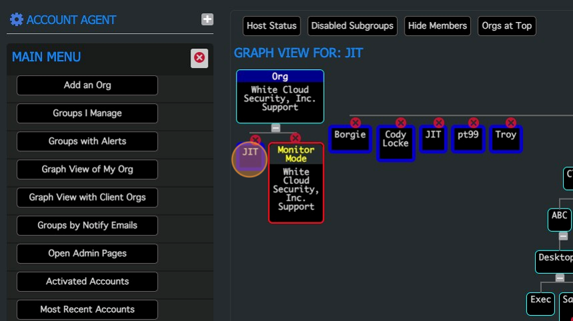573x321 pixels.
Task: Collapse the Desktop group subtree
Action: 560,278
